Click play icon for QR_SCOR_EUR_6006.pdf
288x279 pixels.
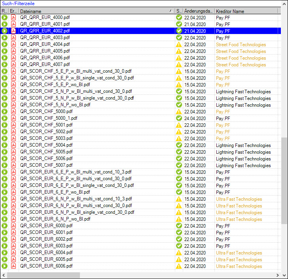[4, 266]
